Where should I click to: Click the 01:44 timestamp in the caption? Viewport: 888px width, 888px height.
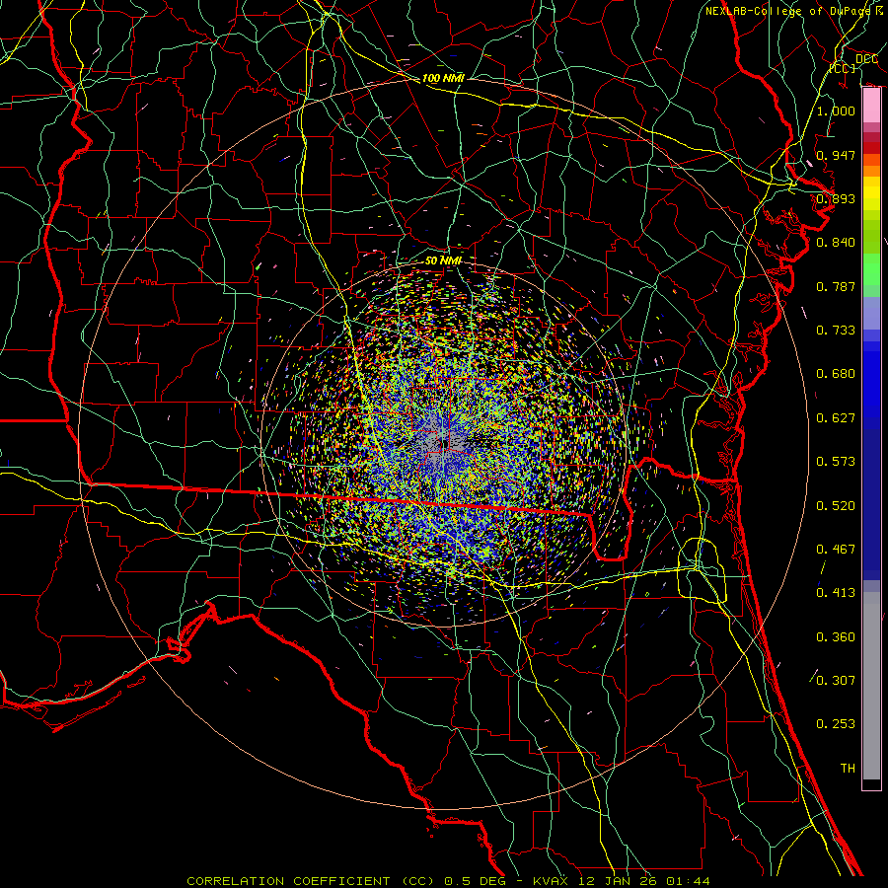pyautogui.click(x=689, y=881)
